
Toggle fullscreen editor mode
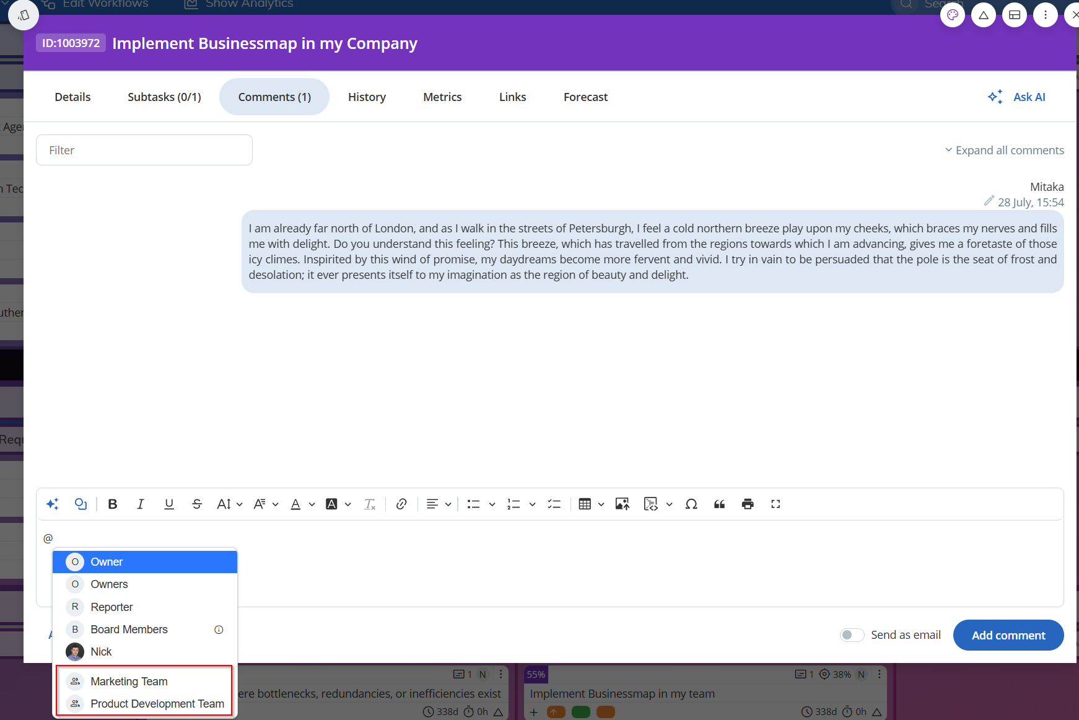pos(775,504)
